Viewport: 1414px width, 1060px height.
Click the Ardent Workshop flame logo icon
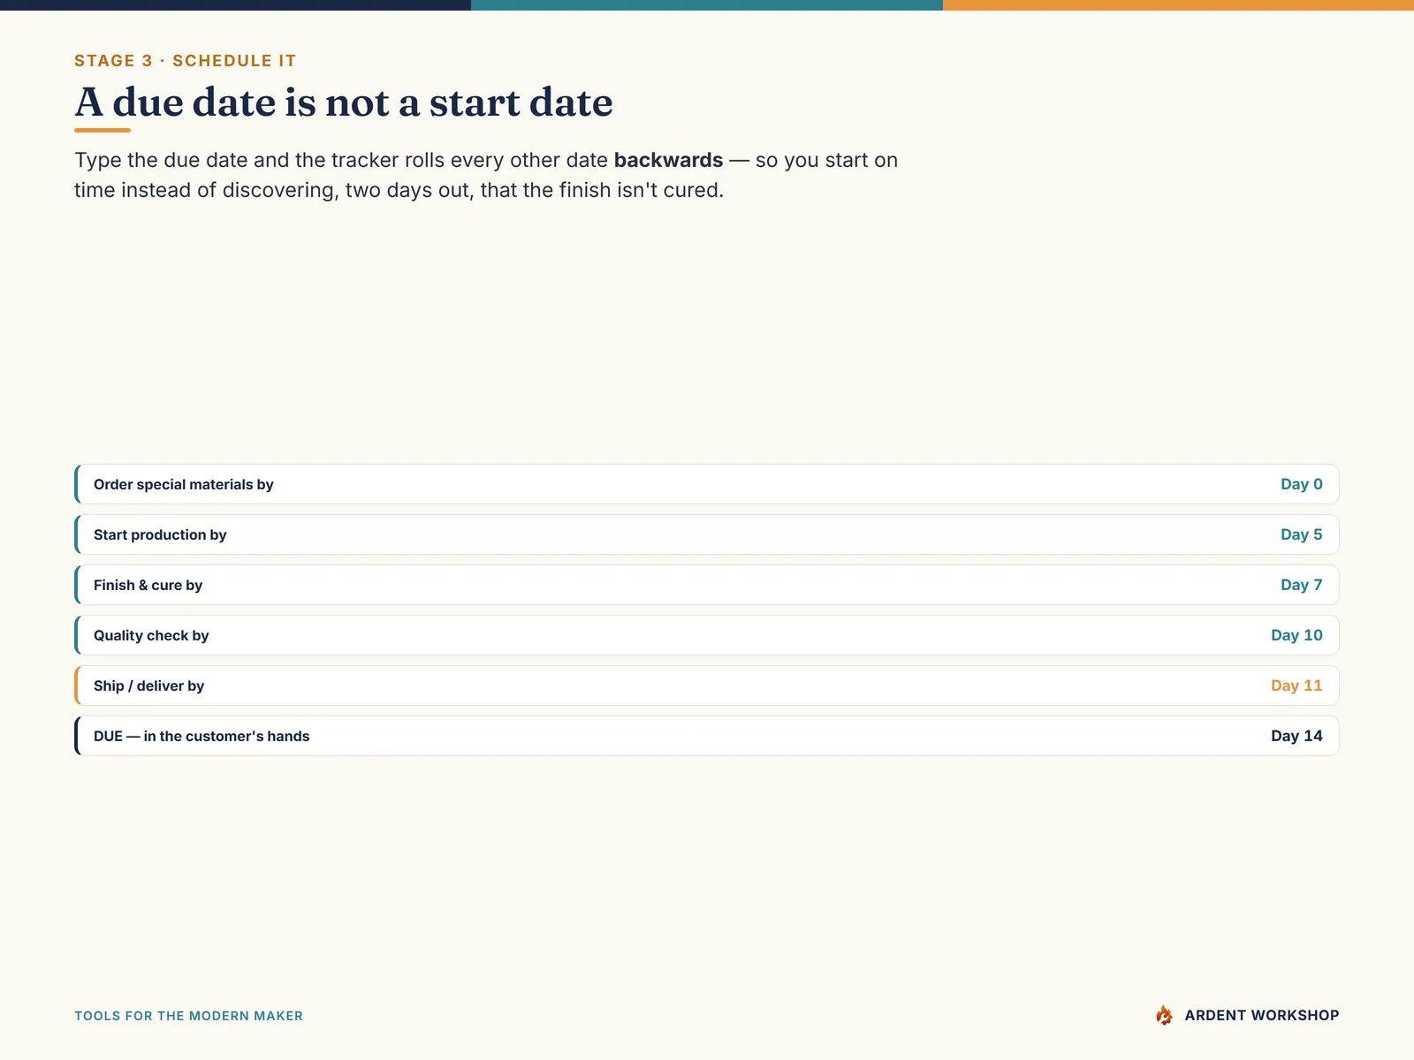(1164, 1015)
